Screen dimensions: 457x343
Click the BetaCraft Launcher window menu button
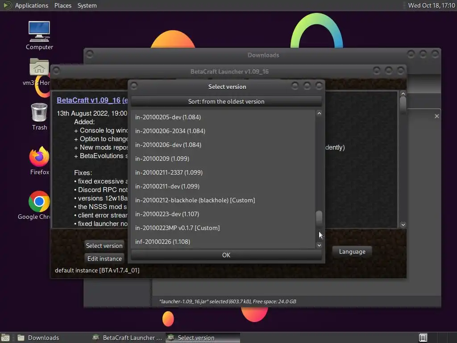tap(56, 71)
